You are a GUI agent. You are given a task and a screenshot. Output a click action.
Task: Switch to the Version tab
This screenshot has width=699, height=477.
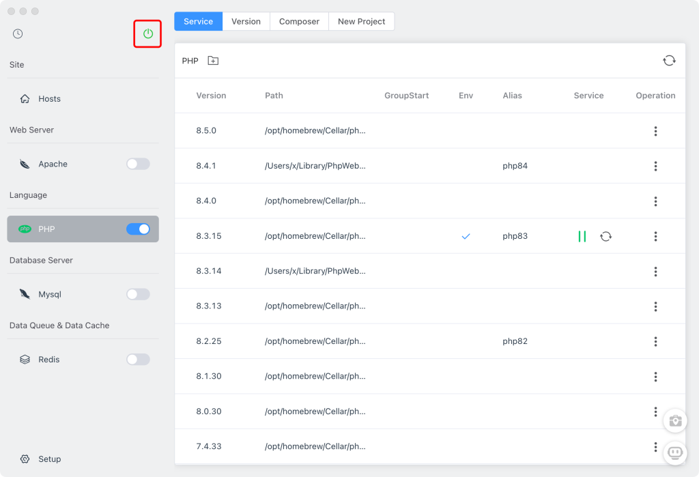tap(246, 21)
